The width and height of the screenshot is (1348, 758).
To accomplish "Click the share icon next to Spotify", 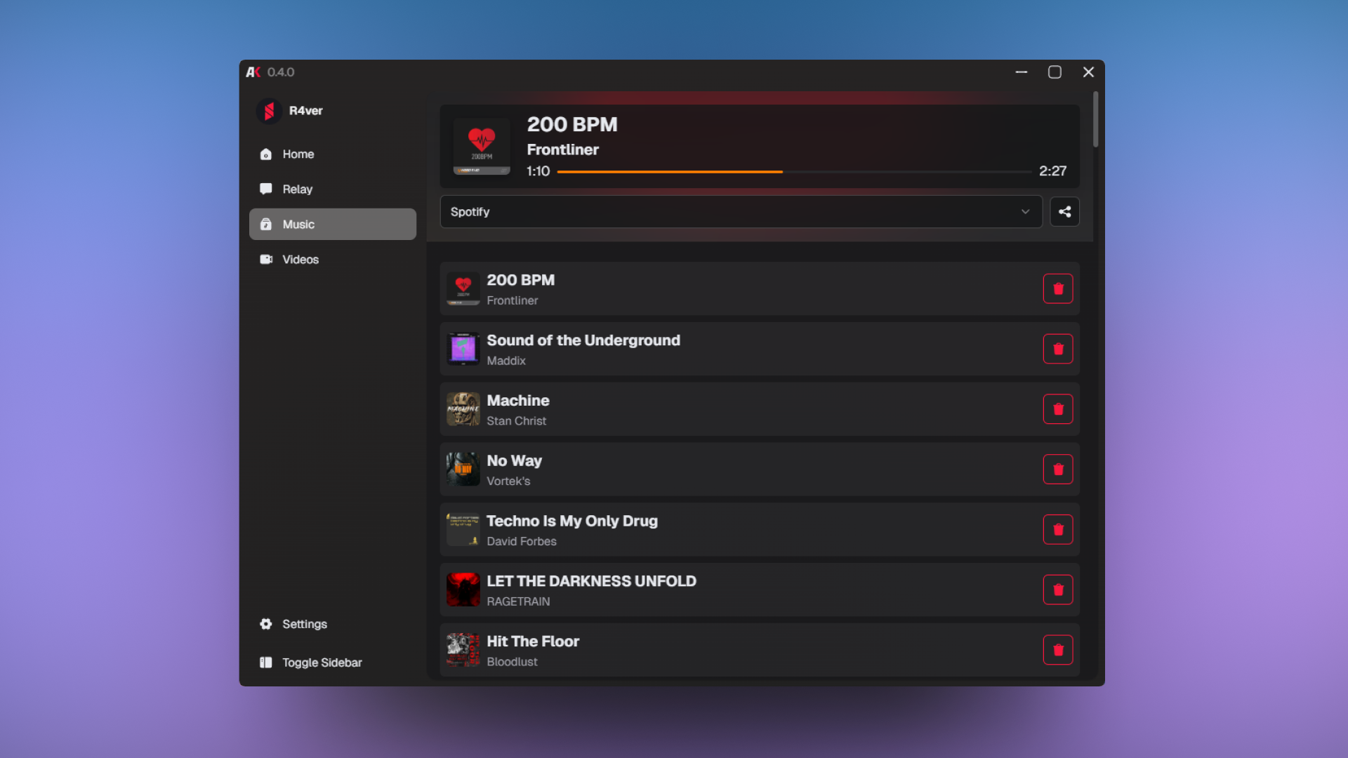I will pos(1064,211).
